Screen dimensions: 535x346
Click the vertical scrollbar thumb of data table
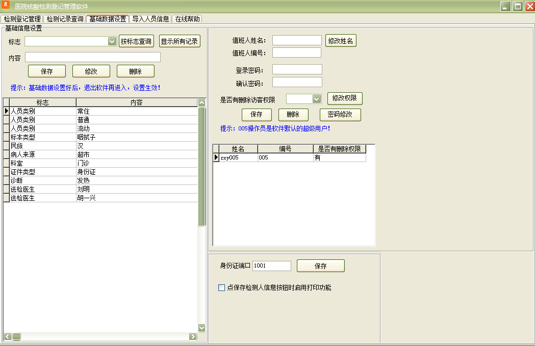point(201,166)
